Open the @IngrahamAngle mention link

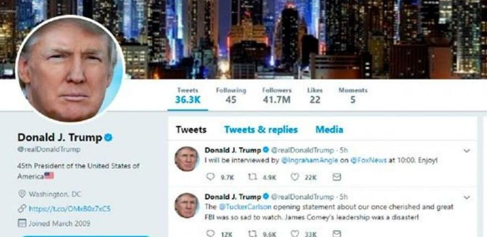coord(309,160)
